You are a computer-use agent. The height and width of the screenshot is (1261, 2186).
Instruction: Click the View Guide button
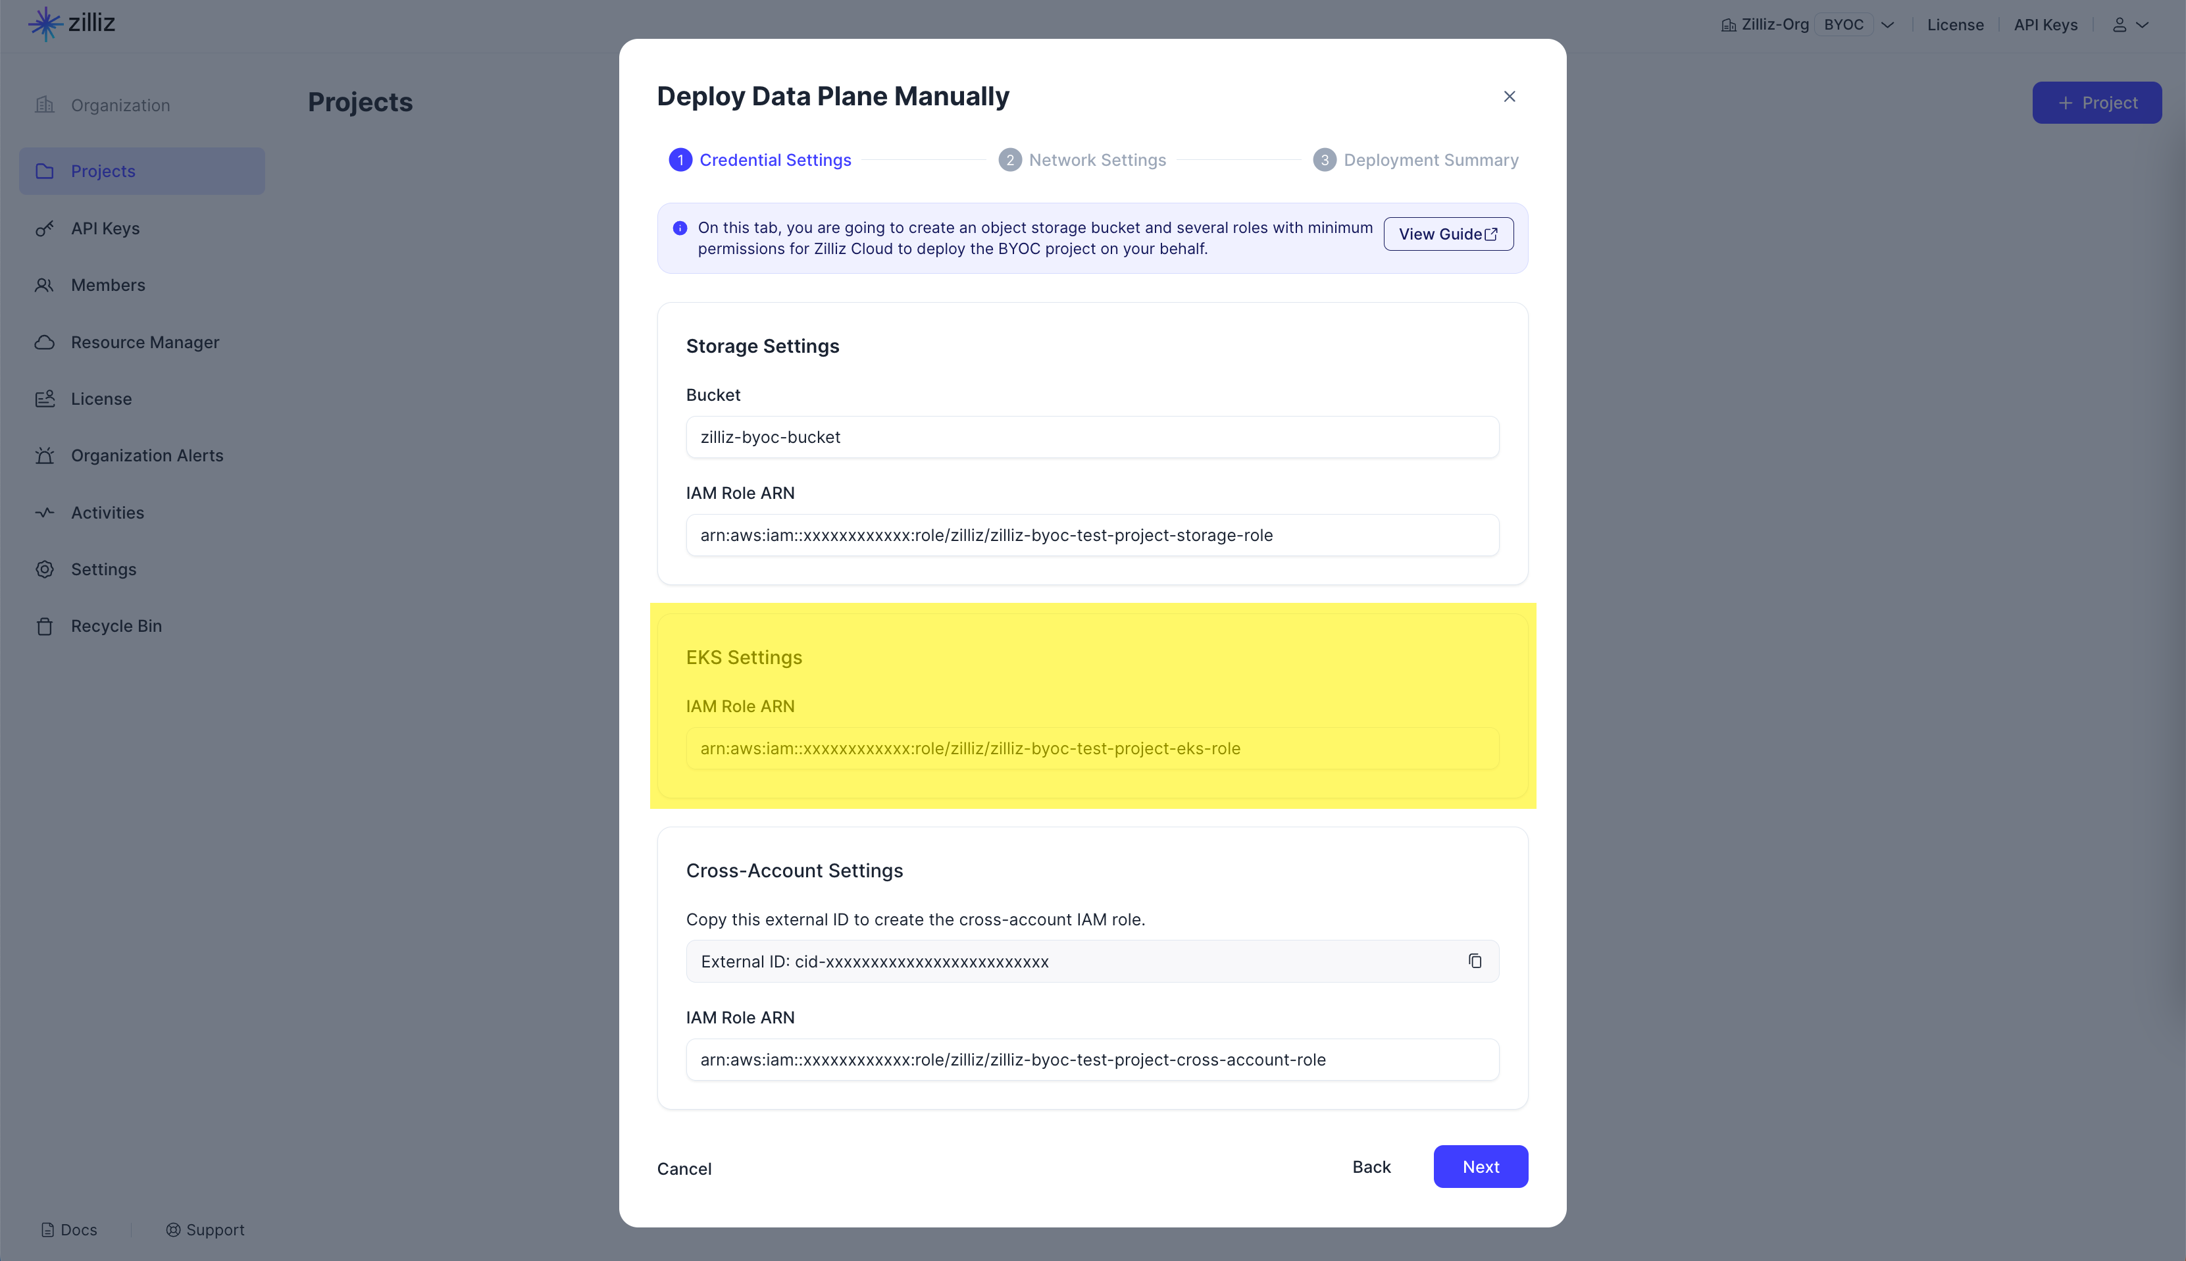(x=1447, y=233)
